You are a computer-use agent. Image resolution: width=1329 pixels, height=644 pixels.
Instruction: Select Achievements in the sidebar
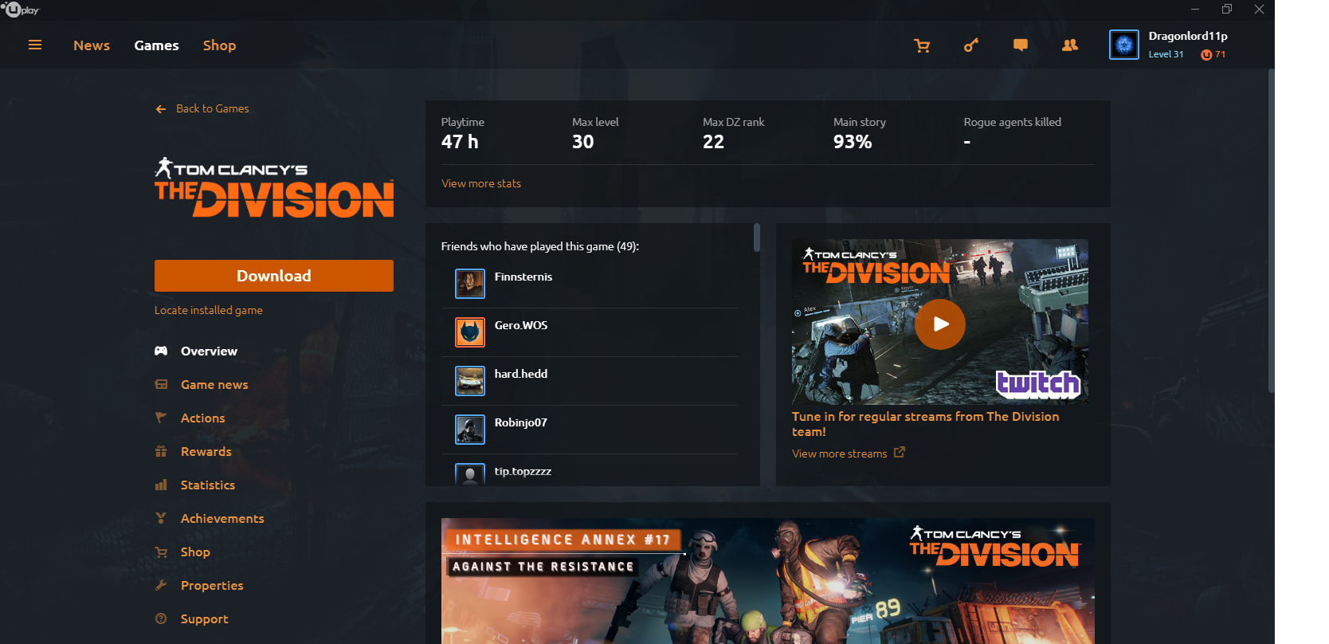click(x=221, y=518)
